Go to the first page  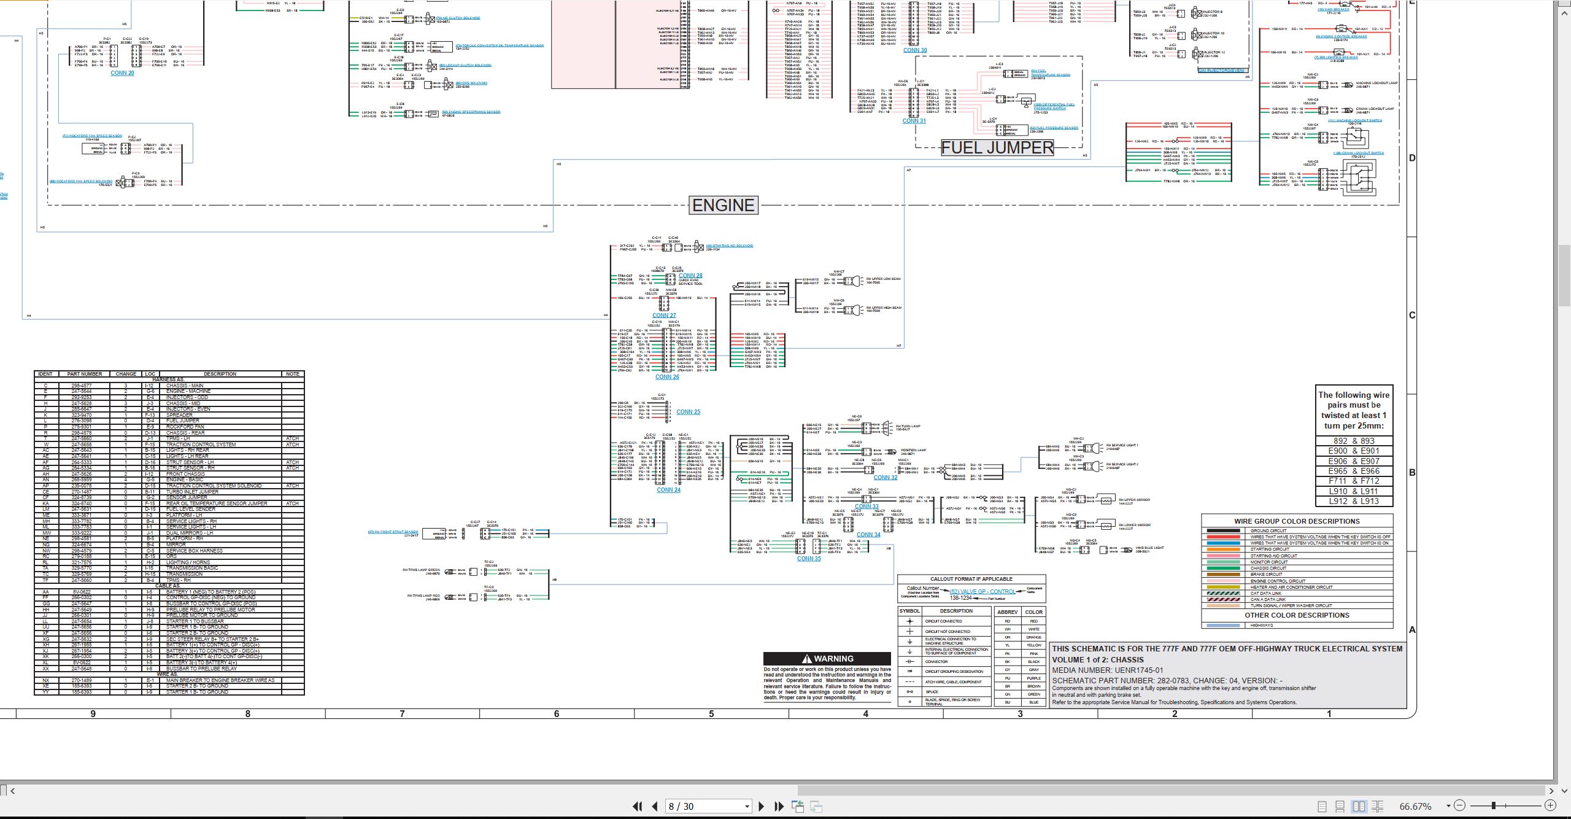click(x=637, y=806)
